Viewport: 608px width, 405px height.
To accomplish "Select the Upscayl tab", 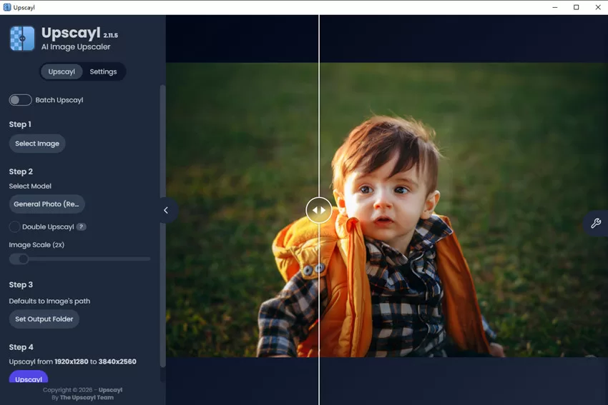I will (x=62, y=71).
